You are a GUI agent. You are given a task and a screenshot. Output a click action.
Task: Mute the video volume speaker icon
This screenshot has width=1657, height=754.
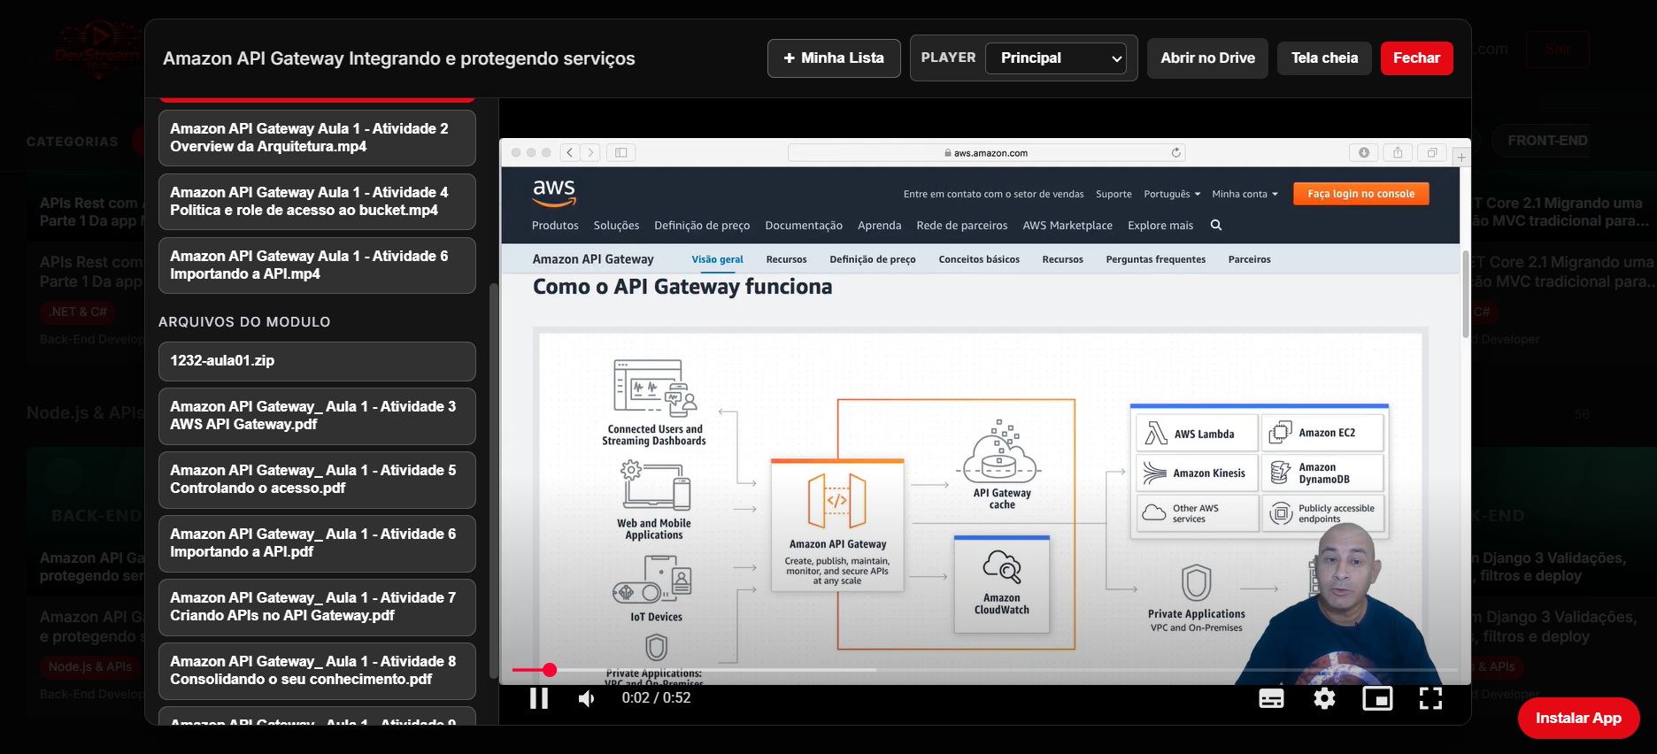[x=586, y=698]
